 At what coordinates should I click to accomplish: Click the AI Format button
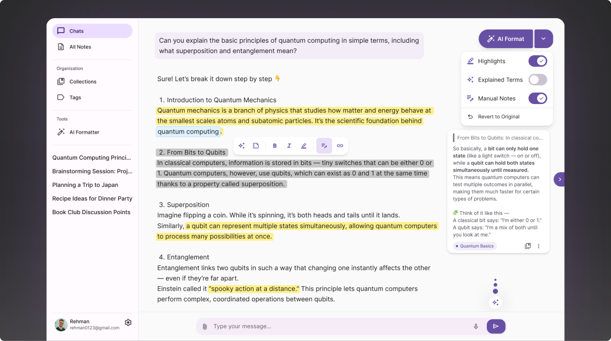tap(506, 39)
